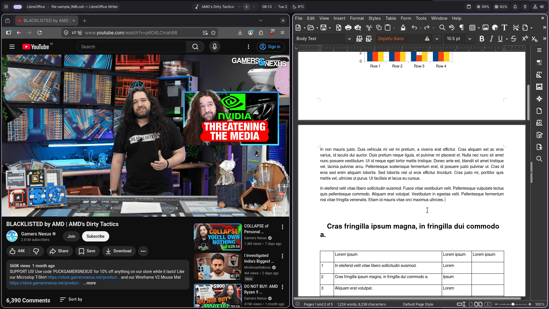
Task: Toggle Italic formatting in Writer
Action: 491,39
